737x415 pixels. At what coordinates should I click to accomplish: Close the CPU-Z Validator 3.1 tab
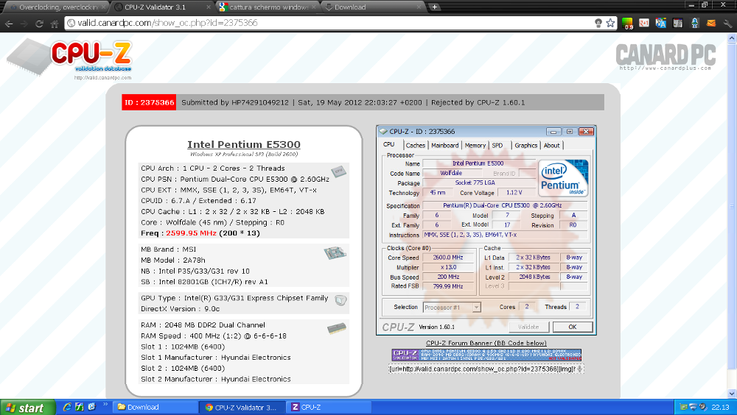pos(209,7)
